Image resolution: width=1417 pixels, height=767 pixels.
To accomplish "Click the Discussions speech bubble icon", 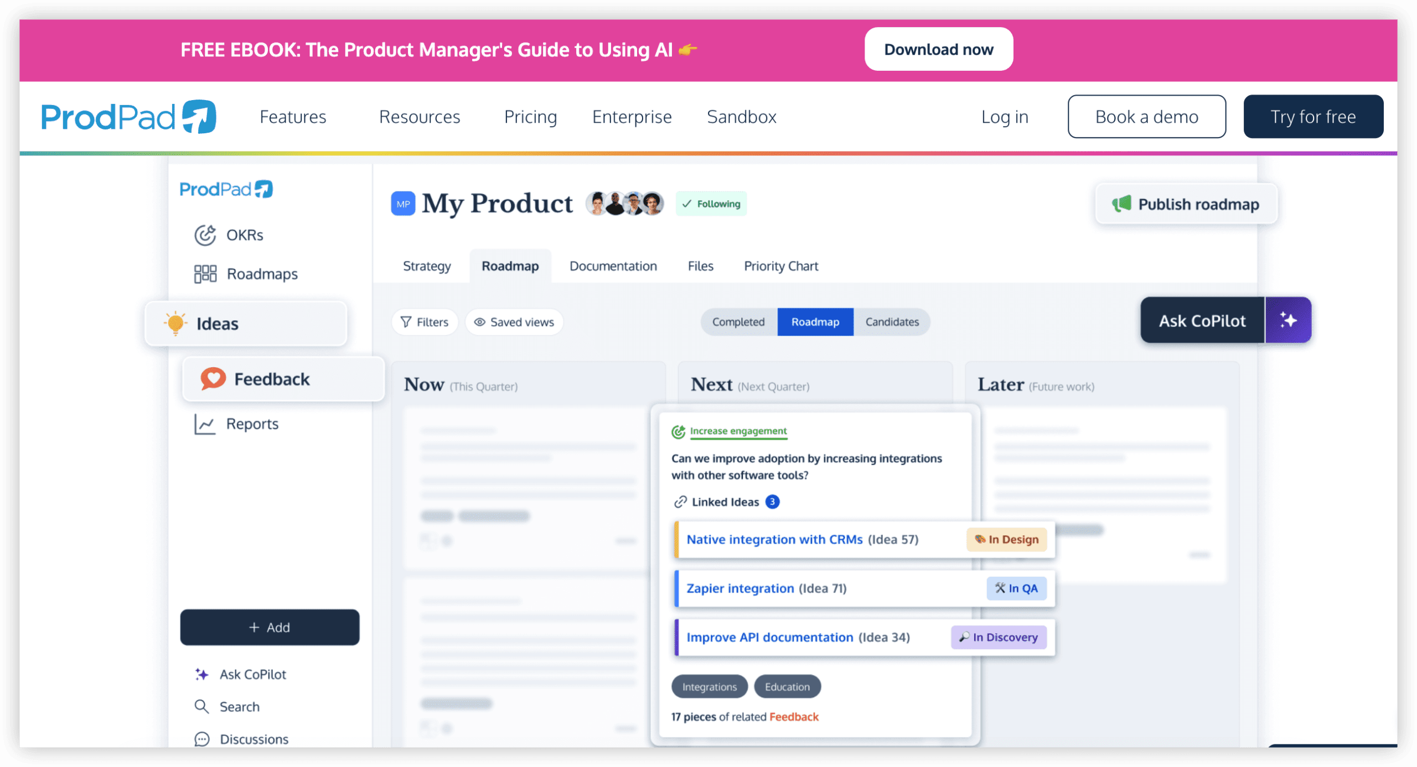I will (x=201, y=739).
